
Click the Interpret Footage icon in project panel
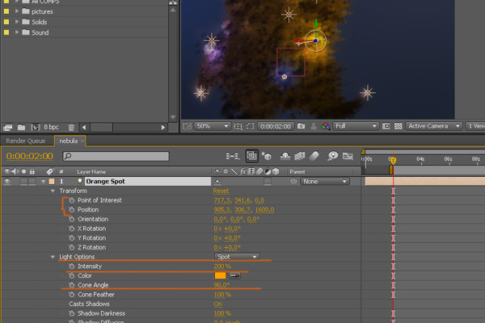[x=8, y=128]
